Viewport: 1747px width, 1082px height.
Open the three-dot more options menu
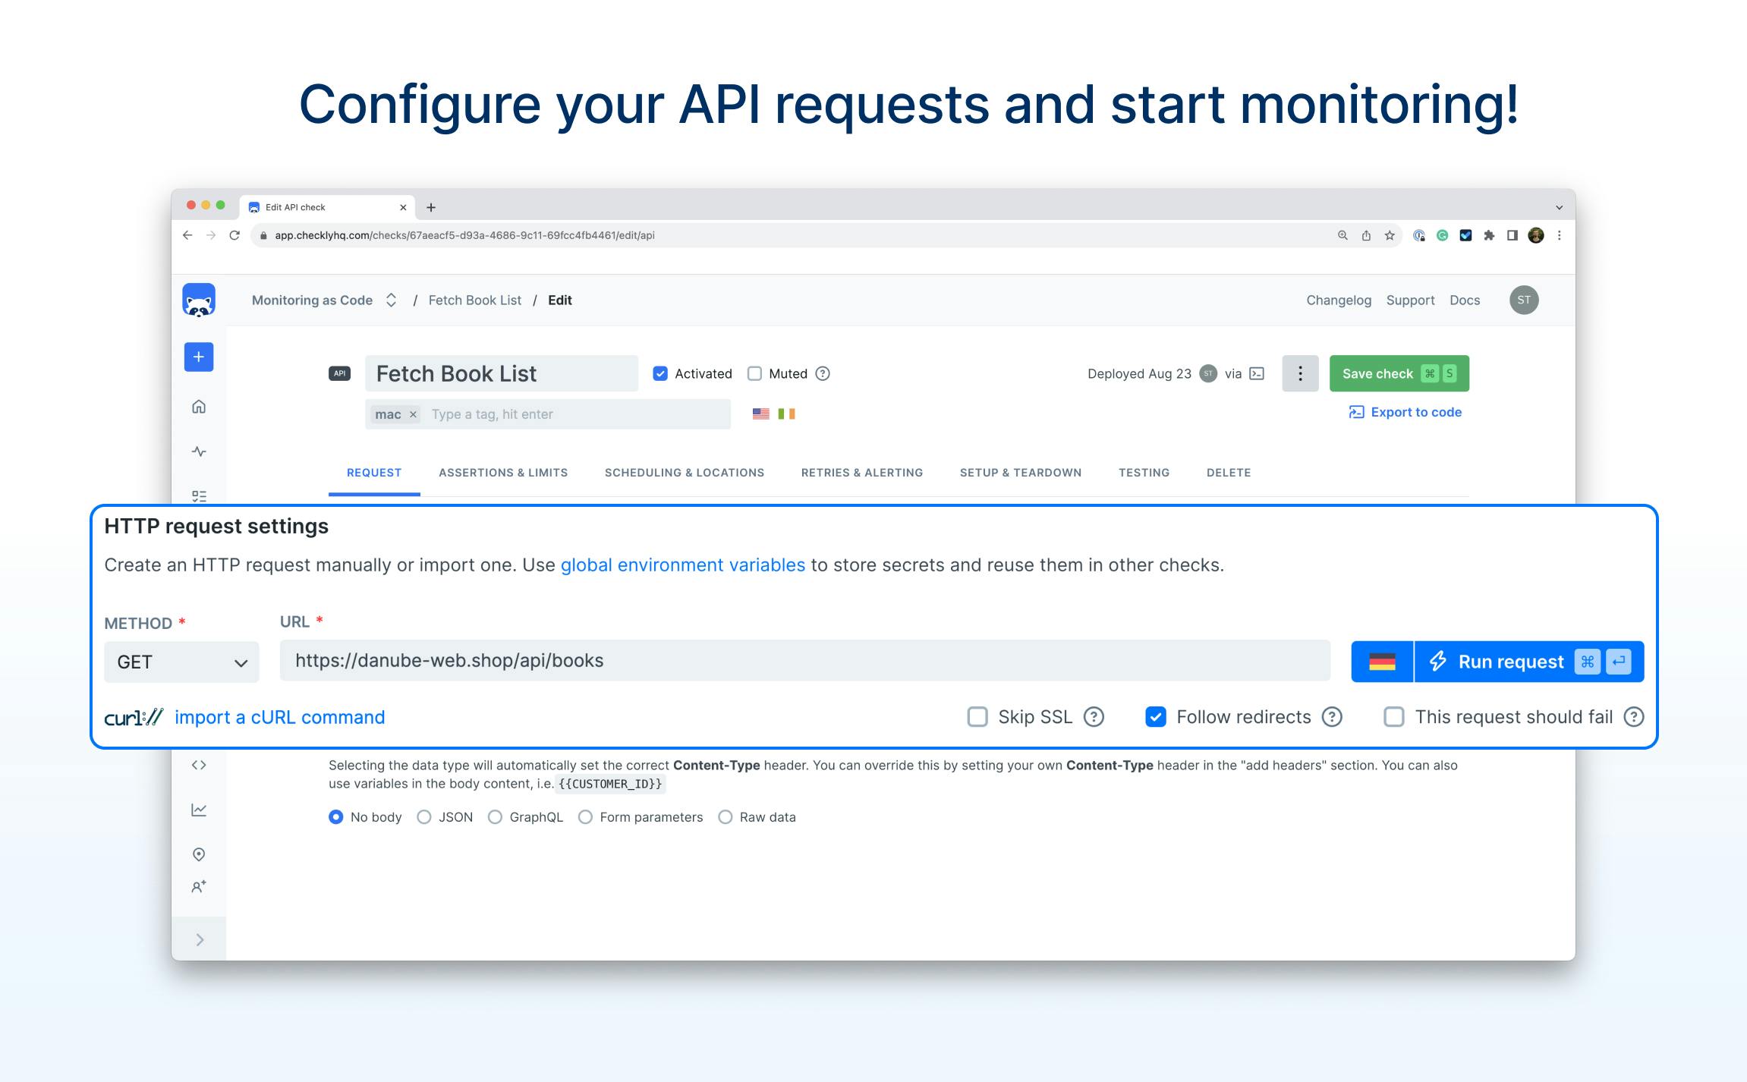pos(1300,373)
